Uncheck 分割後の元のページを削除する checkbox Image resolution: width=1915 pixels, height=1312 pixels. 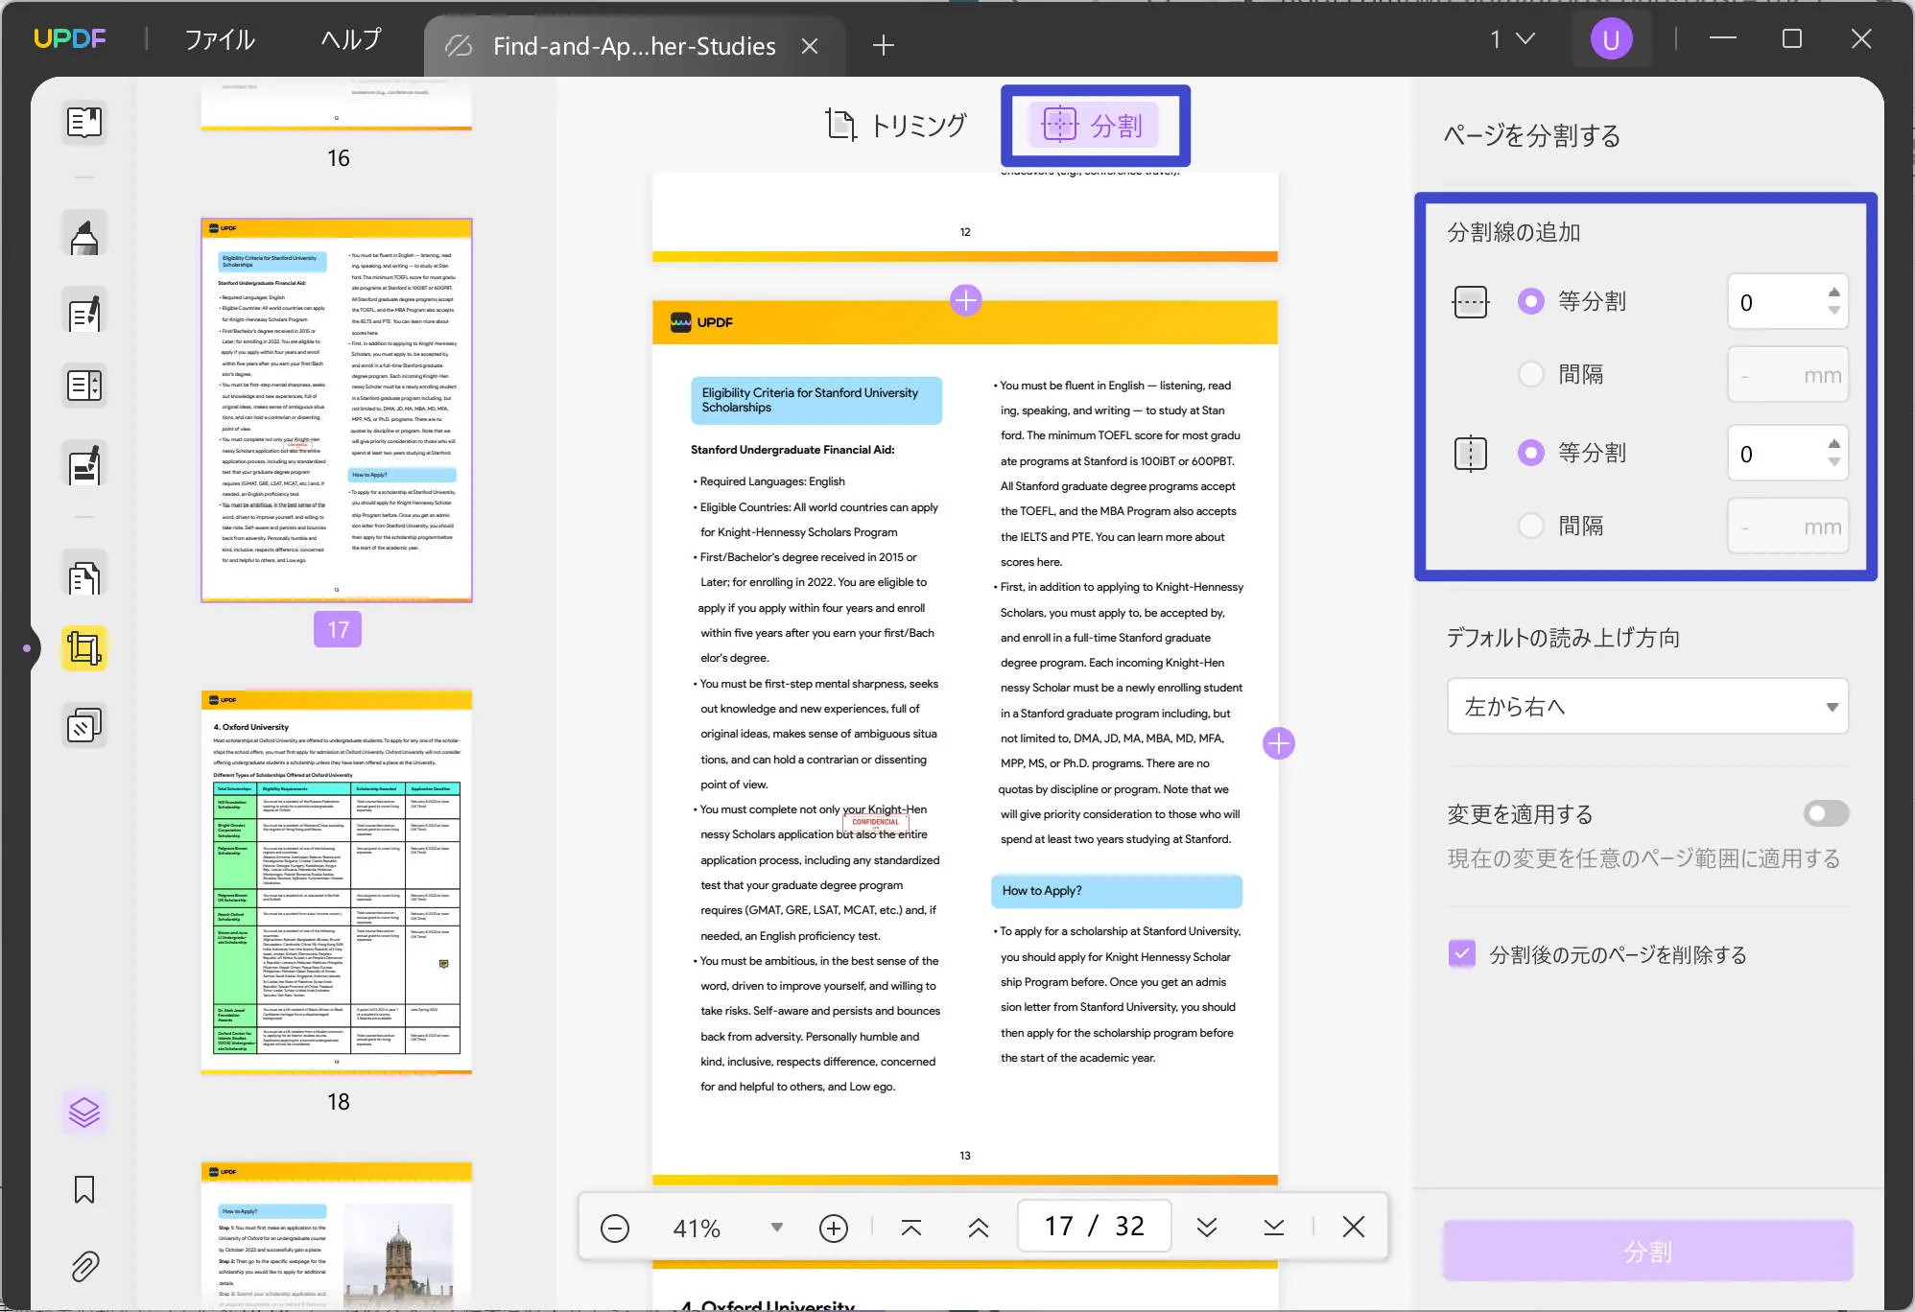point(1461,954)
